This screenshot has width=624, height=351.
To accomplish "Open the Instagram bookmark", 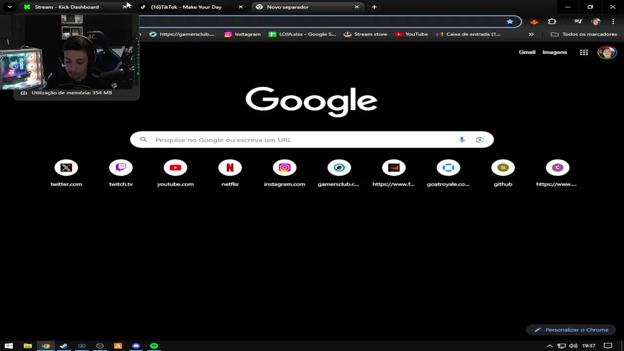I will tap(242, 34).
